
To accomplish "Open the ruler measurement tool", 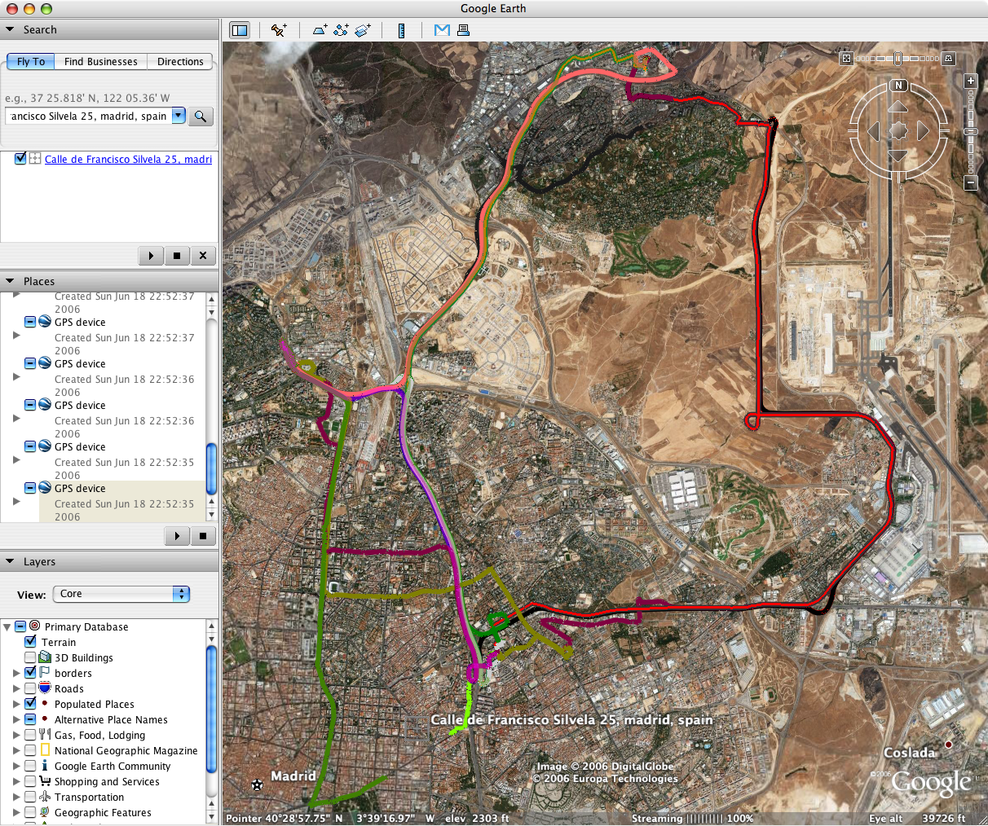I will pos(402,30).
